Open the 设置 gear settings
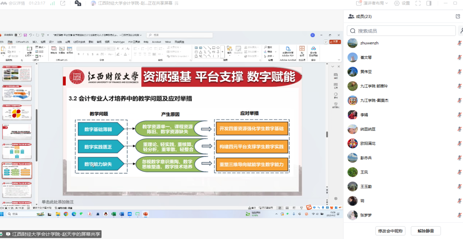This screenshot has height=239, width=463. point(402,3)
